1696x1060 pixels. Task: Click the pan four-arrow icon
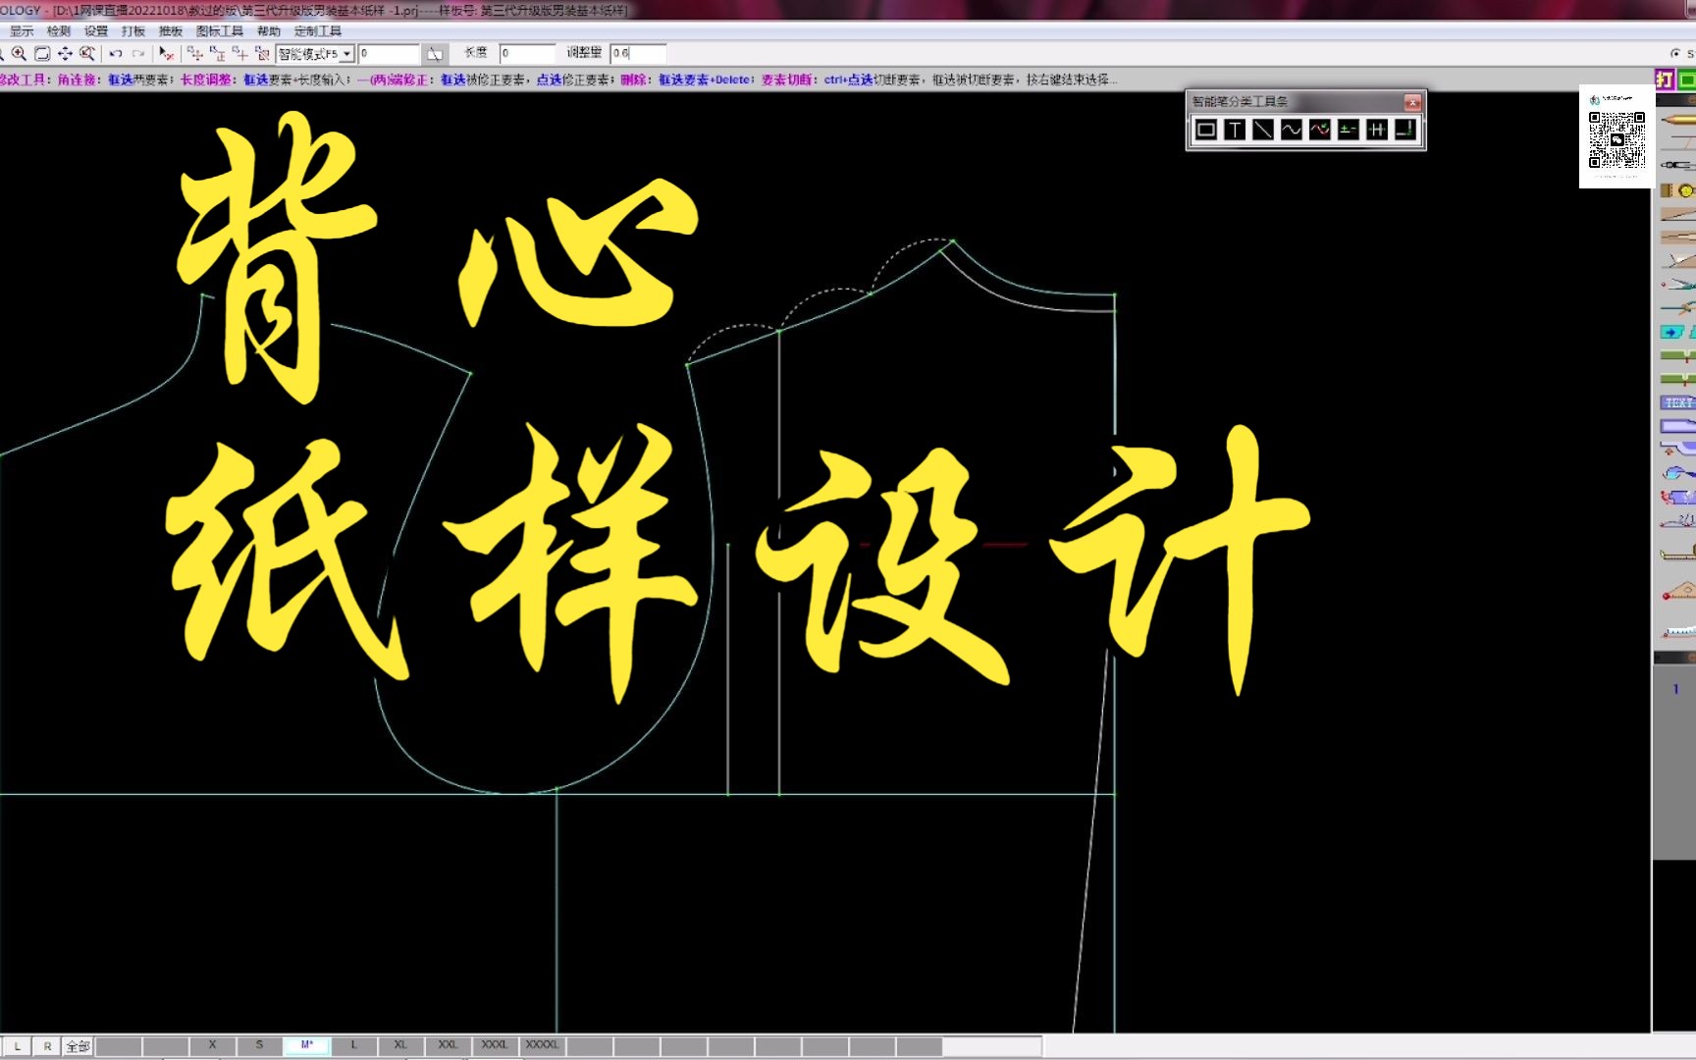click(x=65, y=54)
